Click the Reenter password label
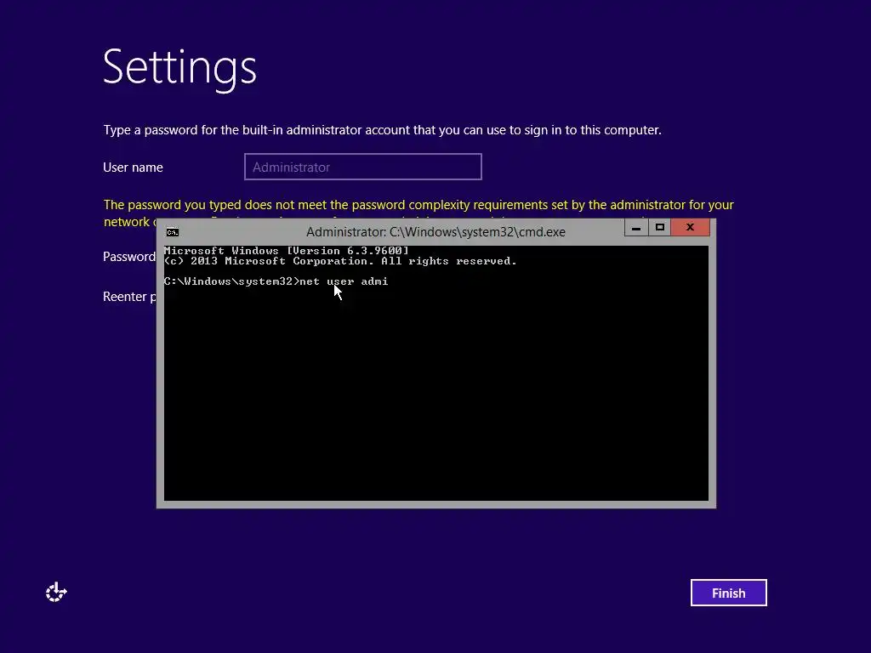This screenshot has height=653, width=871. pyautogui.click(x=129, y=297)
